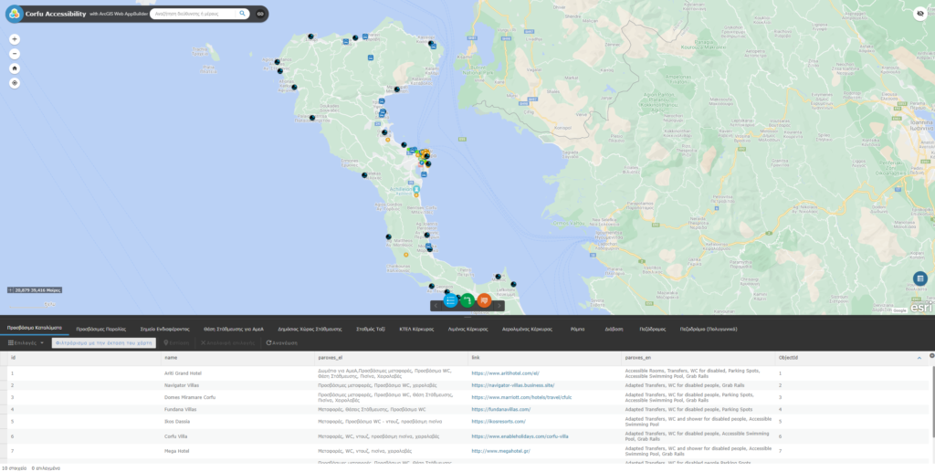Open the link icon beside search
This screenshot has height=472, width=935.
260,14
